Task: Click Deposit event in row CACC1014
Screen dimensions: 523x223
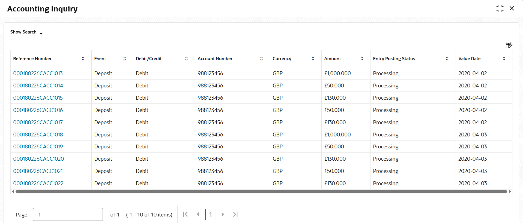Action: [103, 85]
